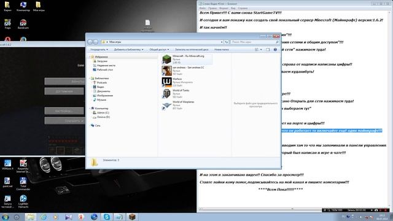Open the World of Tanks shortcut

pyautogui.click(x=176, y=93)
